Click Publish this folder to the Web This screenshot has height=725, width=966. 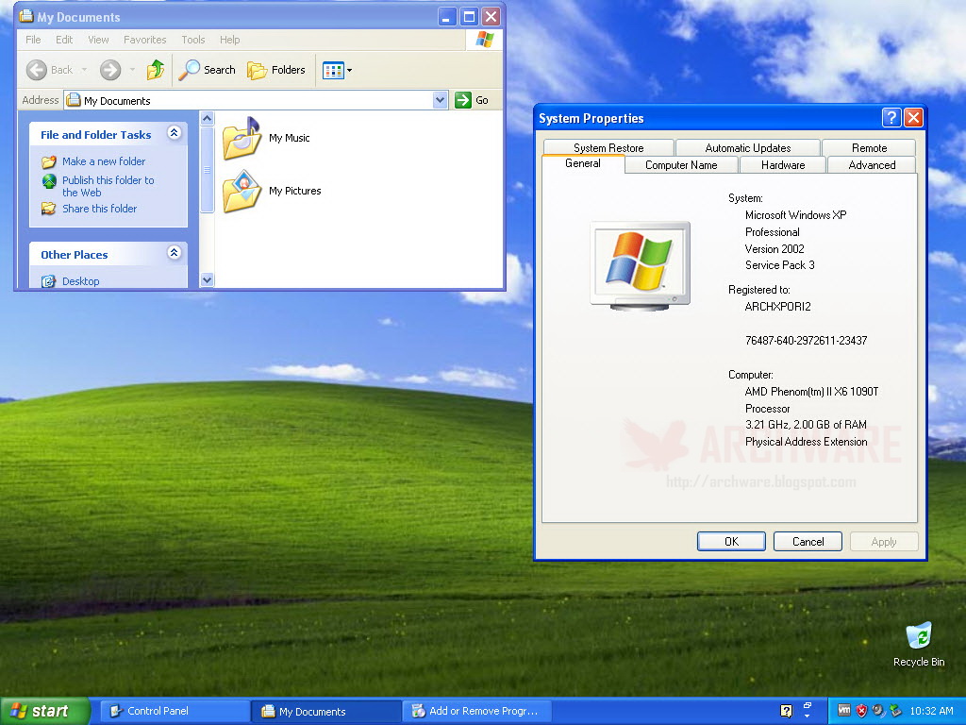tap(108, 186)
